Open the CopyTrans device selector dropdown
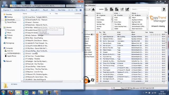The image size is (169, 95). [90, 9]
